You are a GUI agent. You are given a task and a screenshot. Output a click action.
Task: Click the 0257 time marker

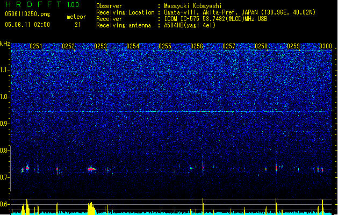coord(229,46)
